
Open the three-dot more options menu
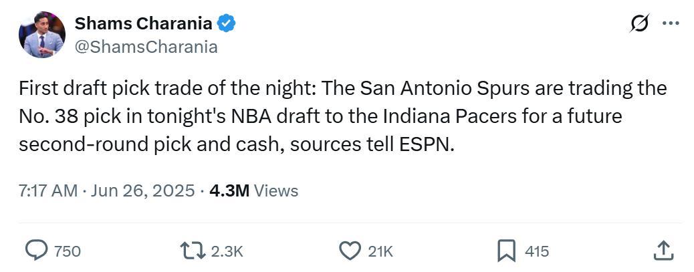(x=671, y=23)
